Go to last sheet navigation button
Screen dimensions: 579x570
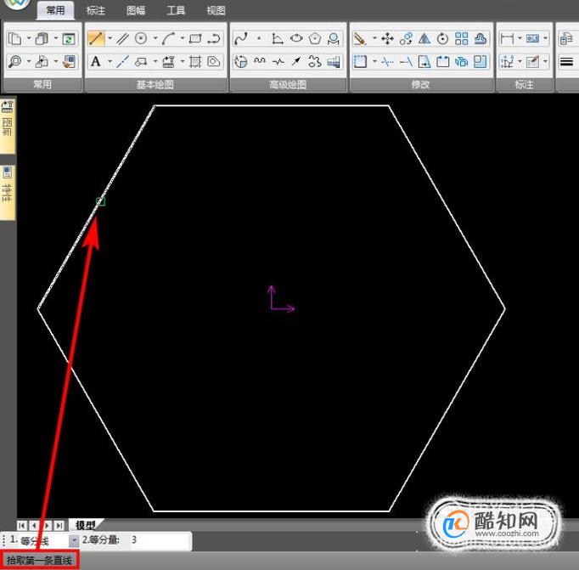[59, 525]
